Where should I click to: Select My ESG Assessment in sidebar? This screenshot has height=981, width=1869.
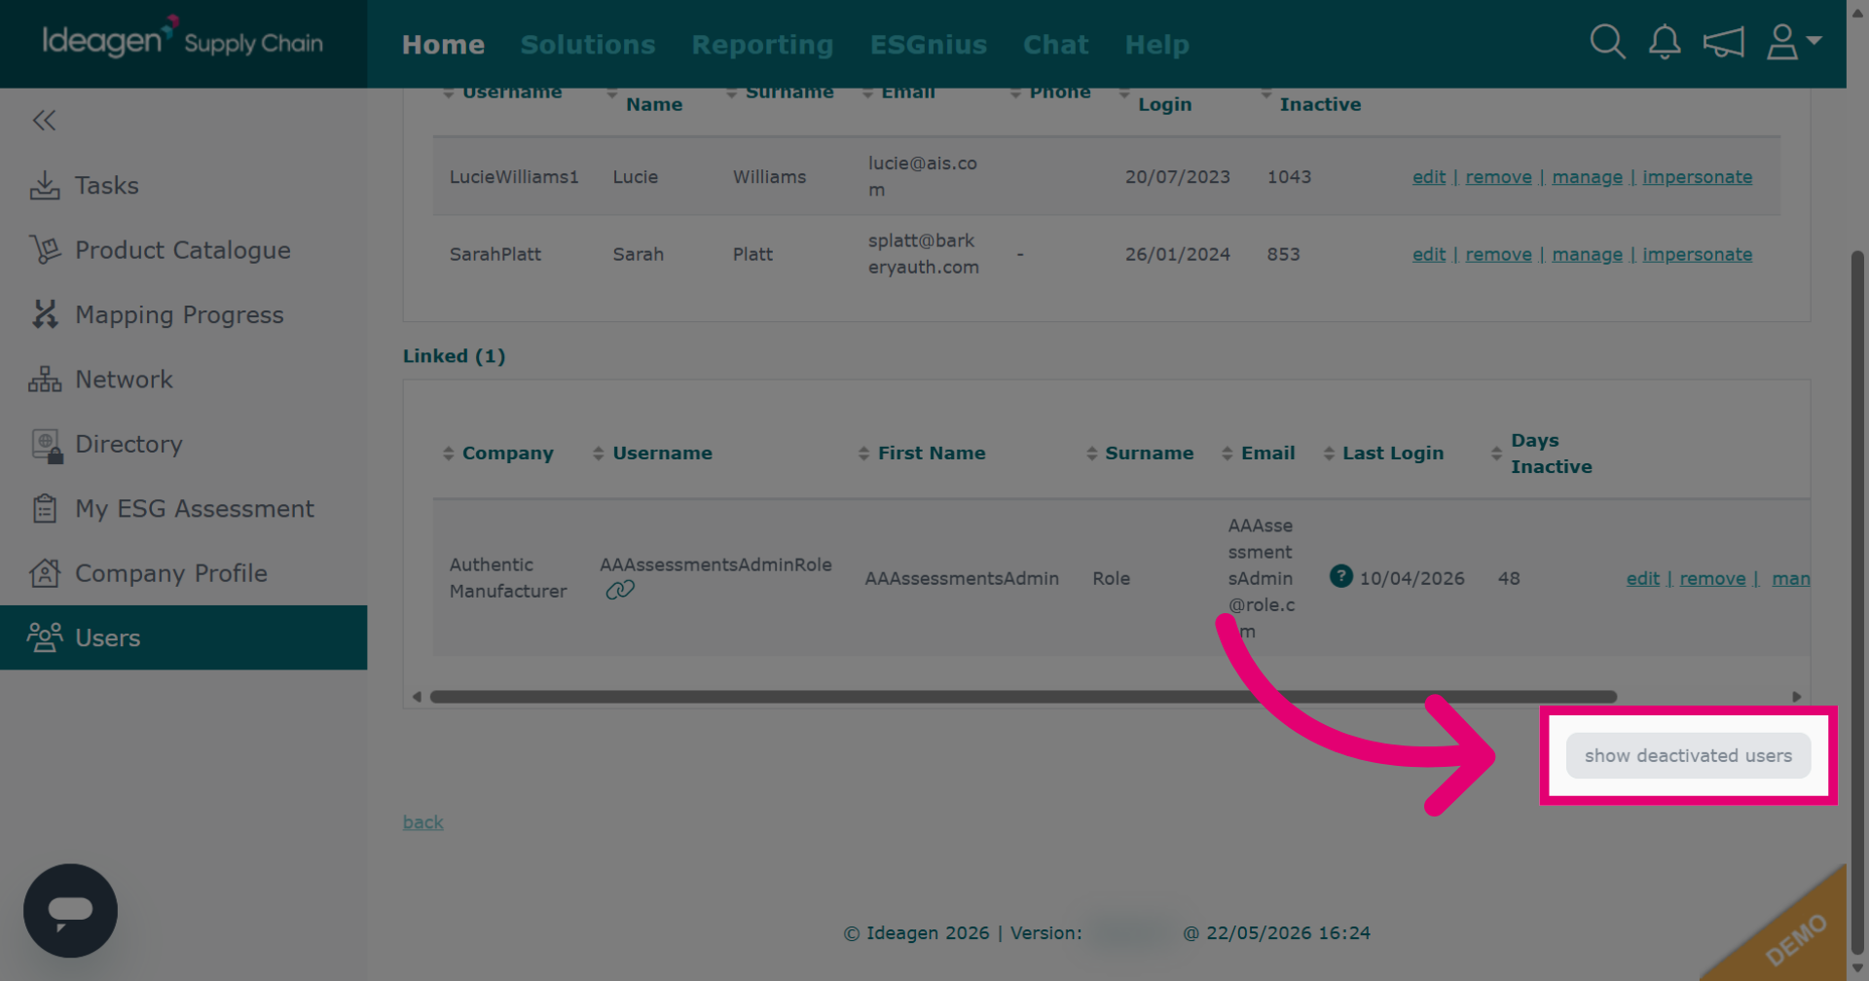click(x=183, y=508)
